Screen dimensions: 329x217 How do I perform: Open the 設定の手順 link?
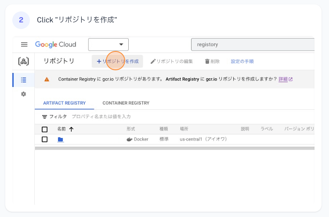click(242, 61)
